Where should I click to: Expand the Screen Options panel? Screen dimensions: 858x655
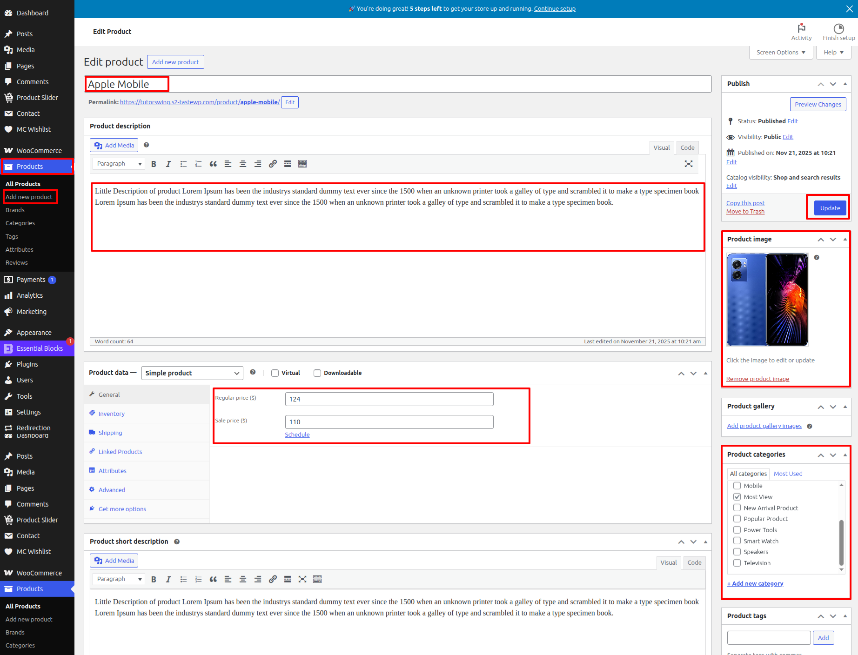tap(781, 53)
